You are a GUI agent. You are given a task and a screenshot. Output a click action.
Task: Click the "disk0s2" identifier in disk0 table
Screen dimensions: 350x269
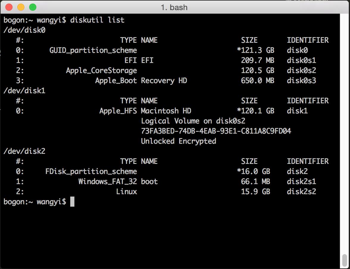click(x=301, y=70)
